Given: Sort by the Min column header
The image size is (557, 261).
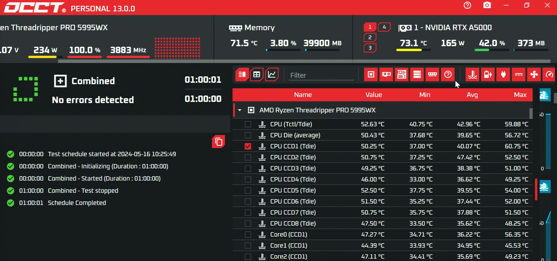Looking at the screenshot, I should coord(425,95).
